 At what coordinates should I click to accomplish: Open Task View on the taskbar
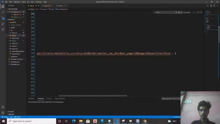coord(66,121)
